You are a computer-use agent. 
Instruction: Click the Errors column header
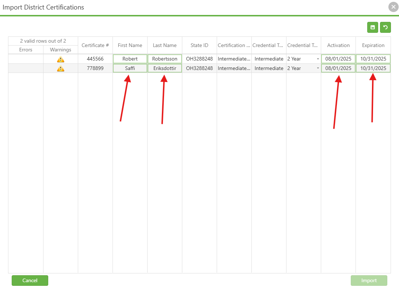click(26, 50)
